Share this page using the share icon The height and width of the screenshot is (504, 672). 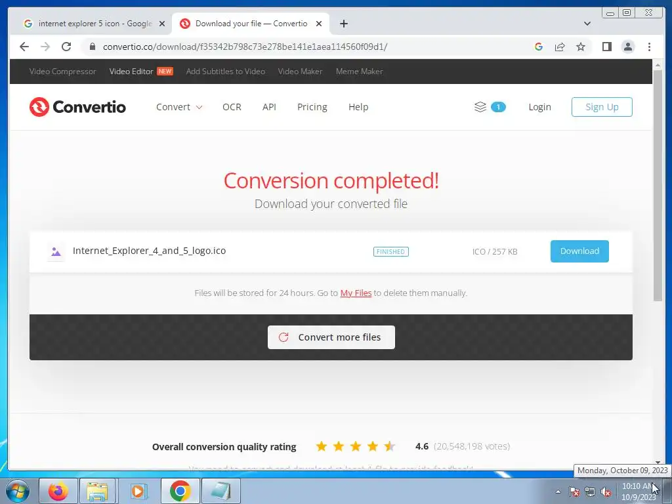point(560,47)
